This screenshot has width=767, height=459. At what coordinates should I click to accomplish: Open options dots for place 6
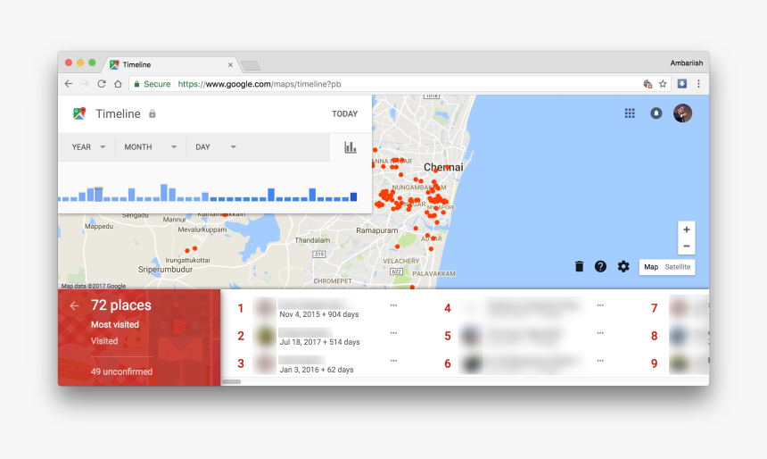pos(600,361)
